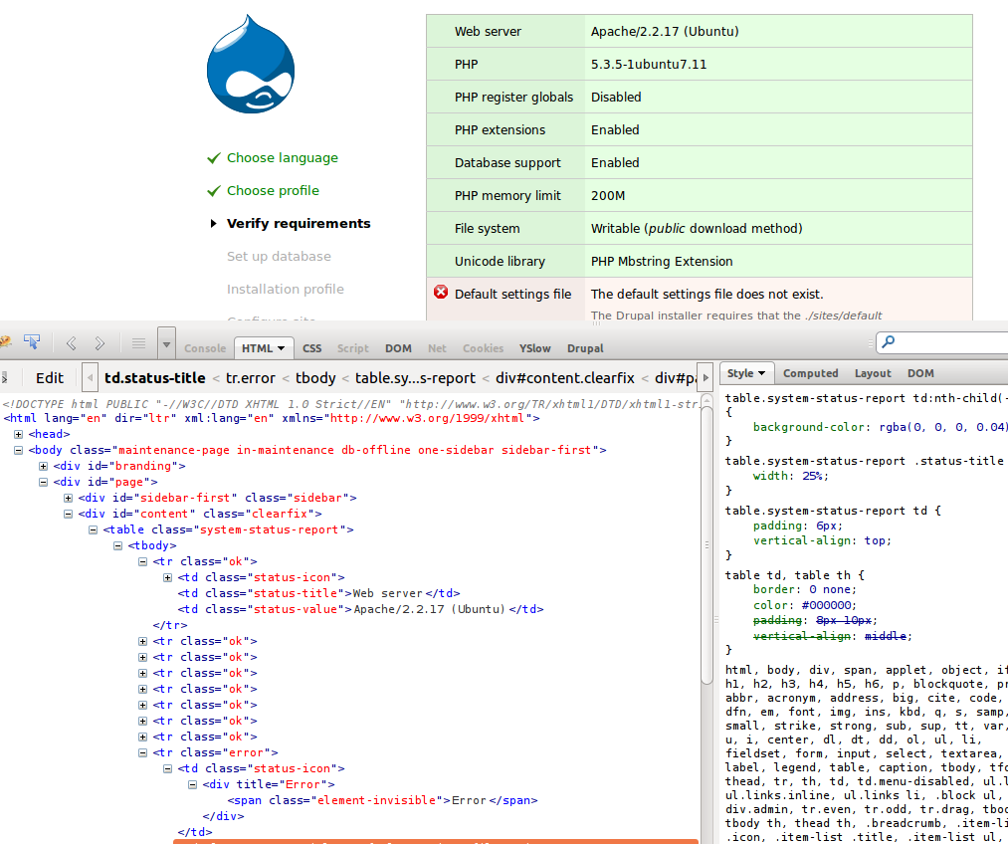Click the Drupal drop logo

tap(251, 65)
